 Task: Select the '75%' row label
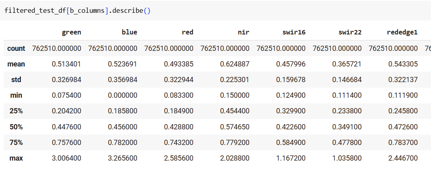(x=16, y=142)
